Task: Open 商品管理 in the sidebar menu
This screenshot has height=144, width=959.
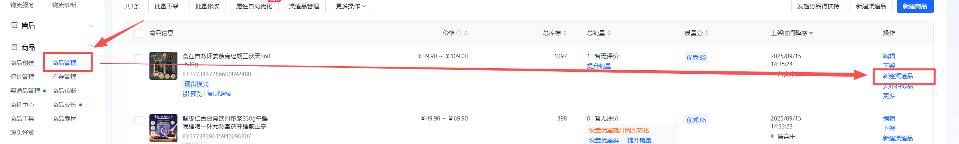Action: point(64,63)
